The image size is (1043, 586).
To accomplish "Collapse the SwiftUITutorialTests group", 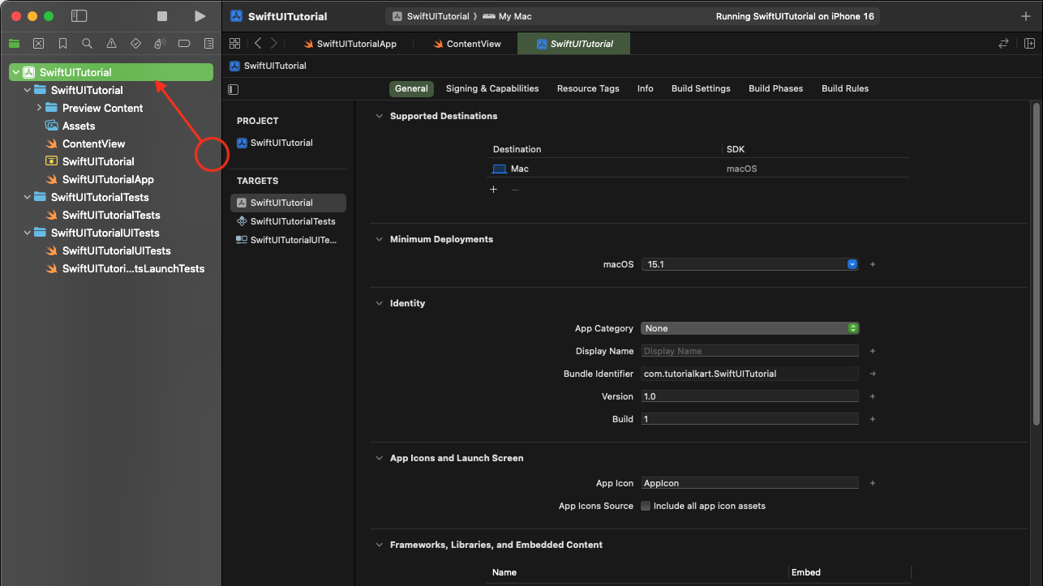I will click(x=28, y=197).
